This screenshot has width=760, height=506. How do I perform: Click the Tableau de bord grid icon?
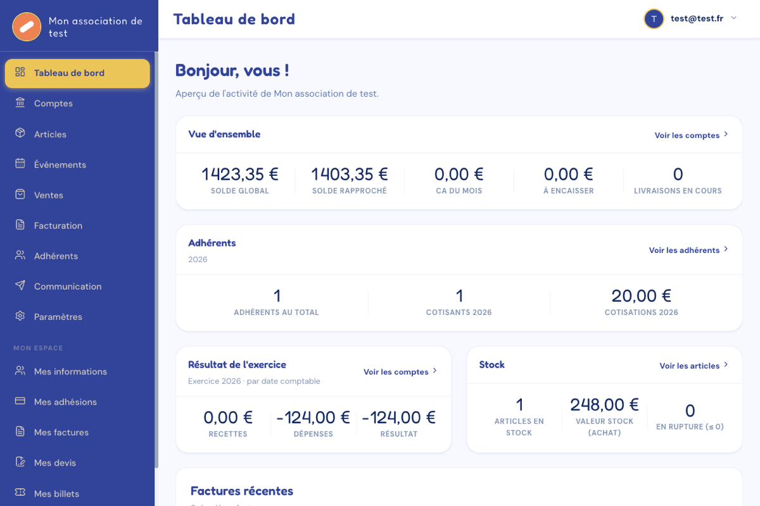coord(20,72)
